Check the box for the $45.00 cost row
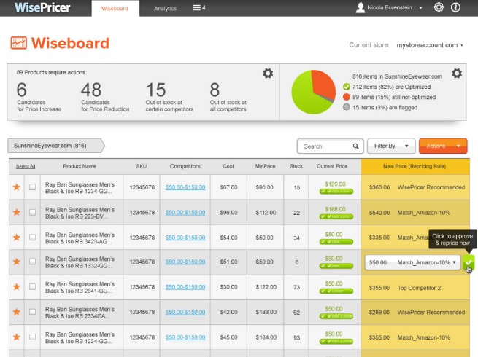 (32, 337)
